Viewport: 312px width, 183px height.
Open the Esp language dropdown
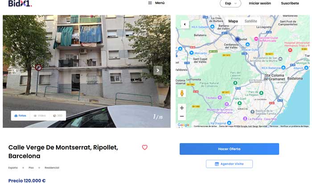(x=230, y=4)
